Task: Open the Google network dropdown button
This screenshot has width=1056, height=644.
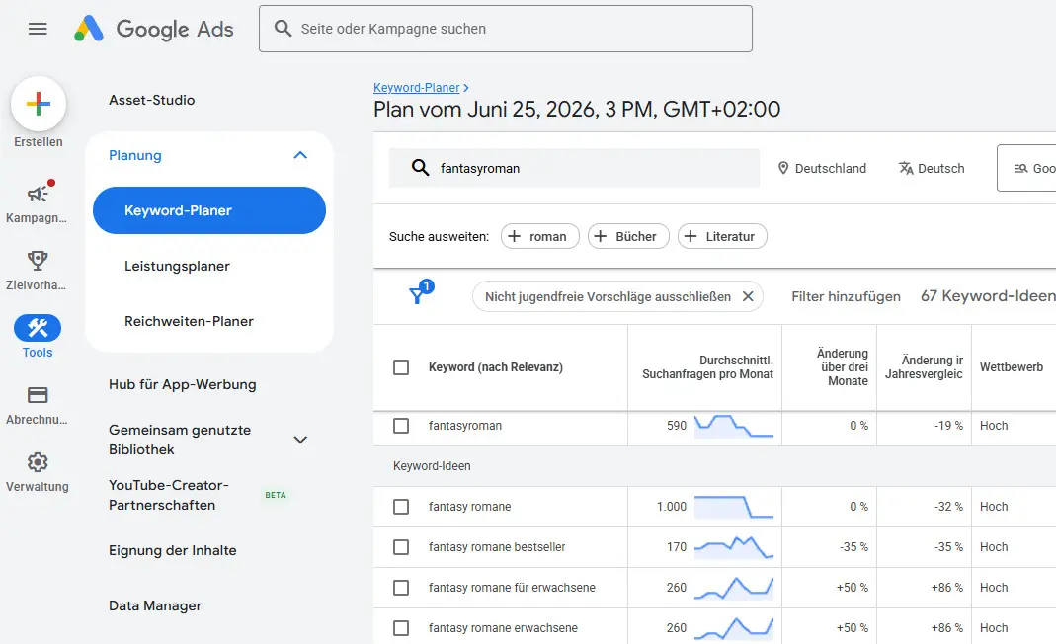Action: [x=1026, y=168]
